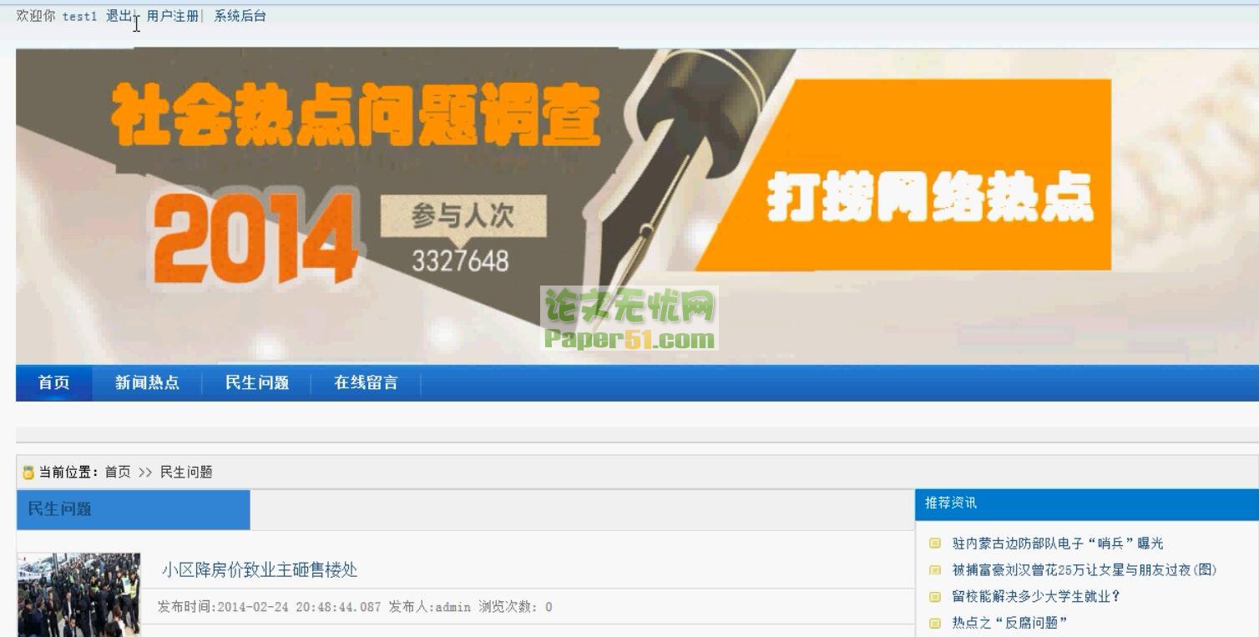Open the crowd photo article thumbnail

79,594
